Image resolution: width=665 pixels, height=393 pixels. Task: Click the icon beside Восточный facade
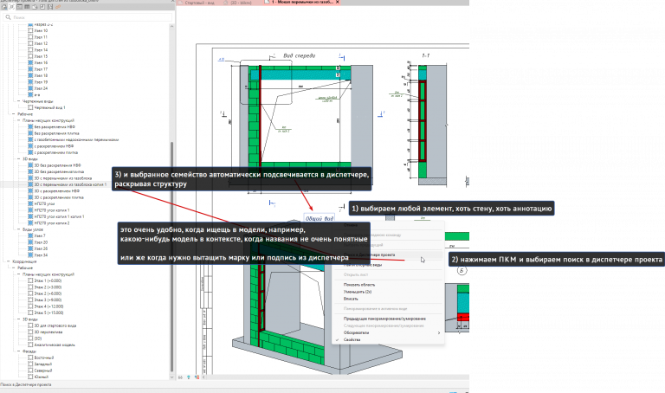[30, 358]
